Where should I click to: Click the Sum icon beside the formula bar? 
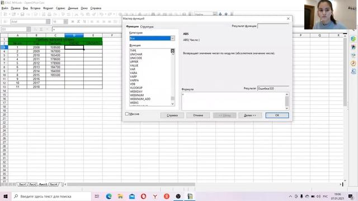click(x=41, y=30)
